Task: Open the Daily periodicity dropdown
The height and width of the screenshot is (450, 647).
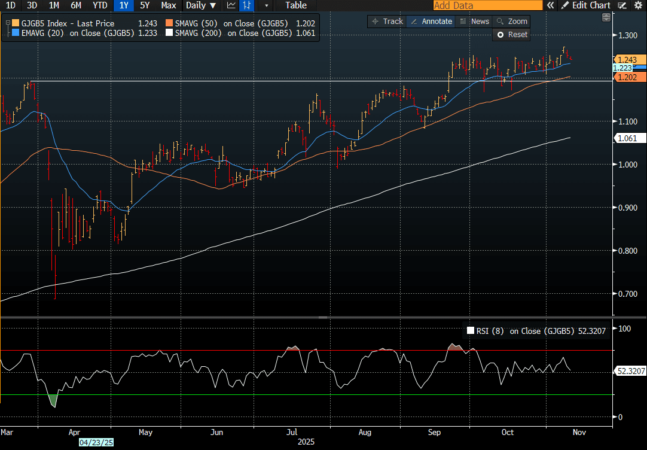Action: pyautogui.click(x=200, y=5)
